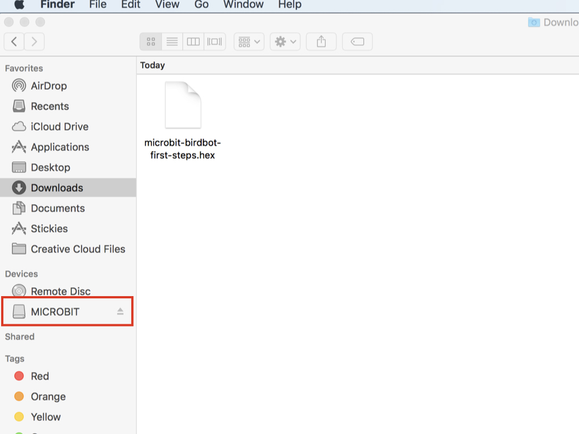Click the Shared section header

click(20, 337)
